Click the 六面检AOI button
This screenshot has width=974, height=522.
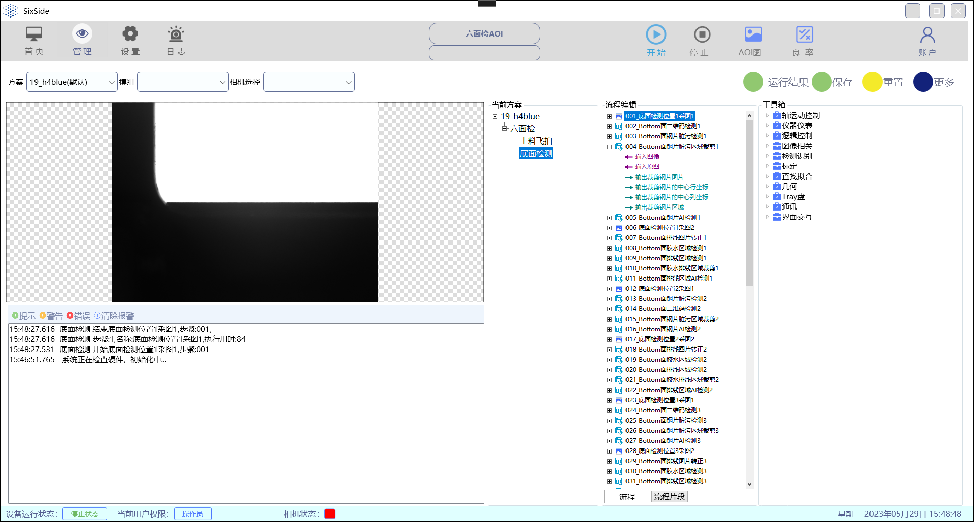tap(484, 33)
